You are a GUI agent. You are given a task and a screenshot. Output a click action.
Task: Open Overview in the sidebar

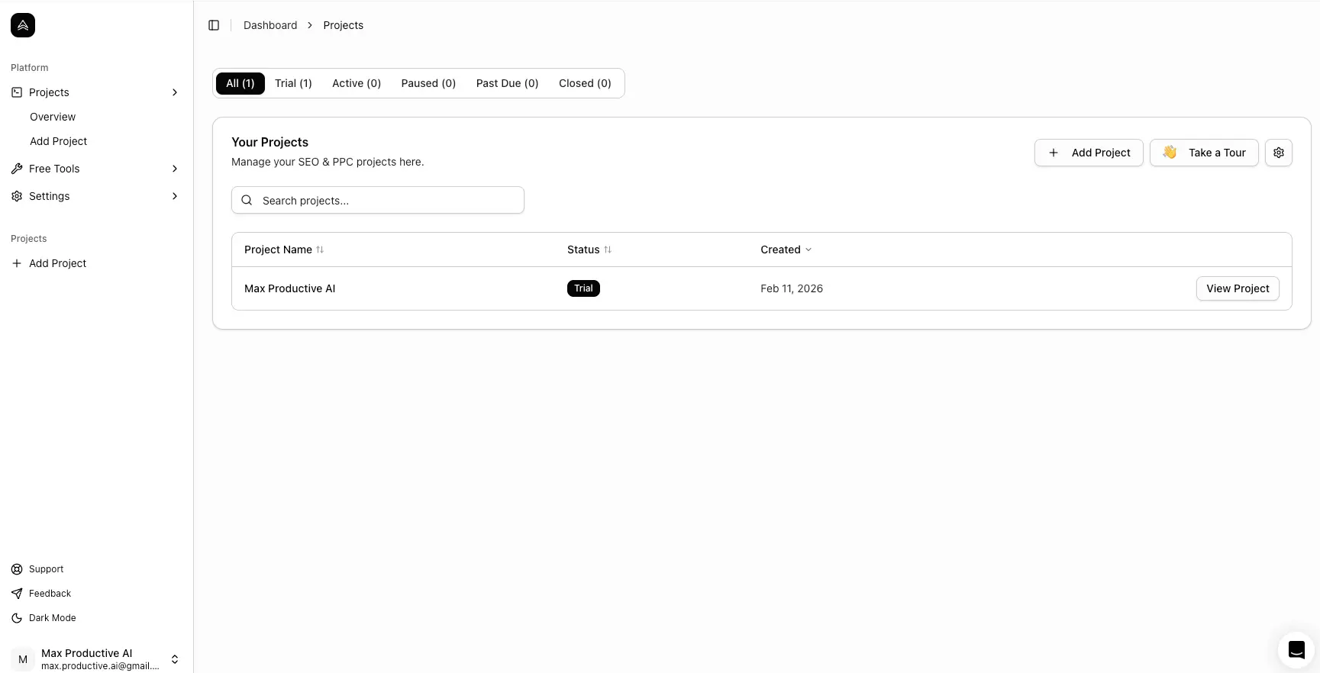click(53, 117)
